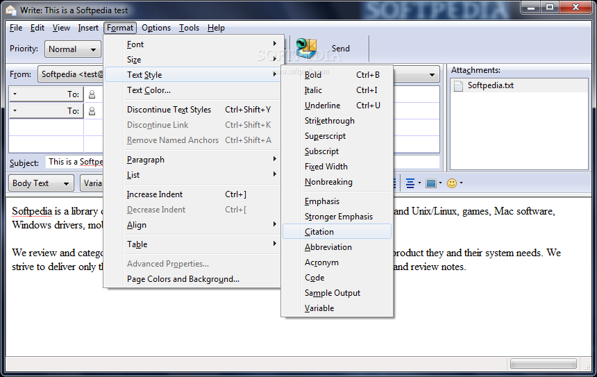
Task: Choose Increase Indent menu entry
Action: point(194,194)
